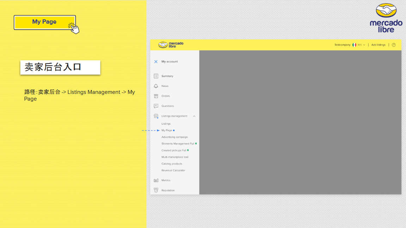Open the Metrics bar chart icon
The height and width of the screenshot is (228, 406).
point(156,180)
